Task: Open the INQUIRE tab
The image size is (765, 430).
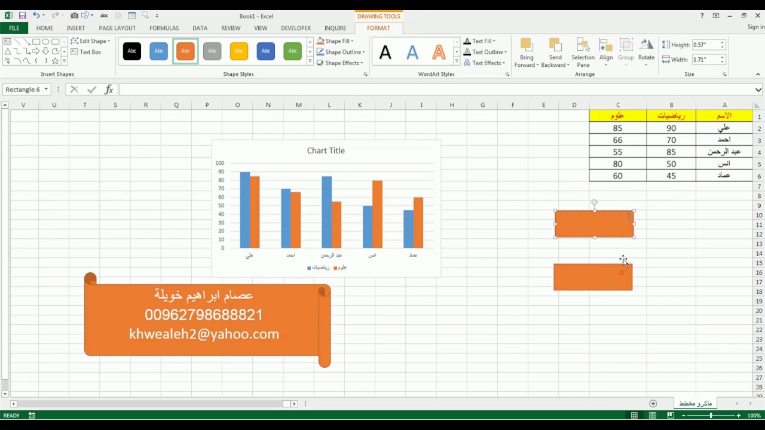Action: click(x=335, y=28)
